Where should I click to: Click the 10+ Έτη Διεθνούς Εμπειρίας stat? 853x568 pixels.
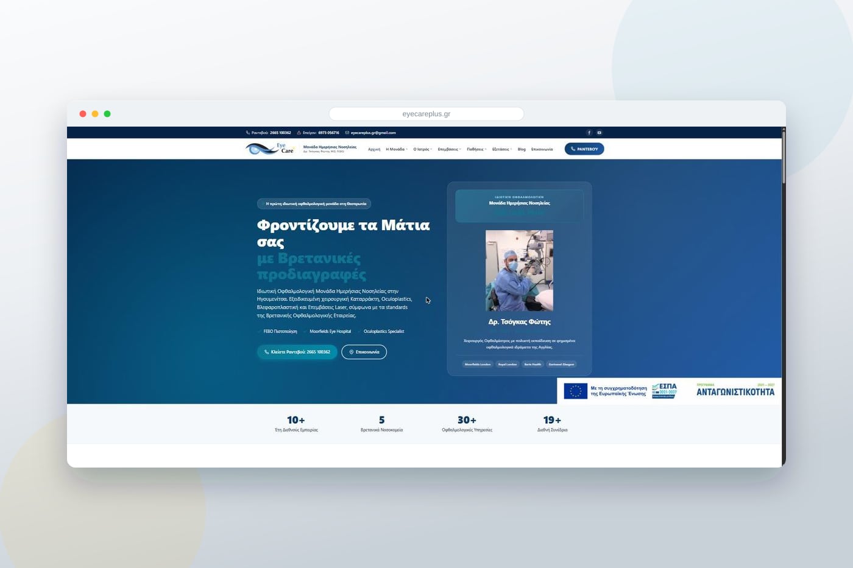point(296,424)
